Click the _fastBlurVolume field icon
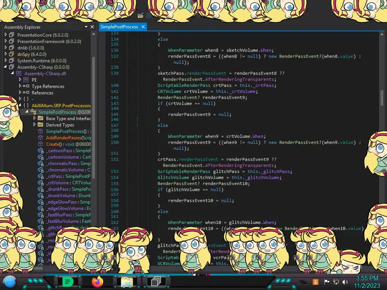Viewport: 387px width, 290px height. 41,221
